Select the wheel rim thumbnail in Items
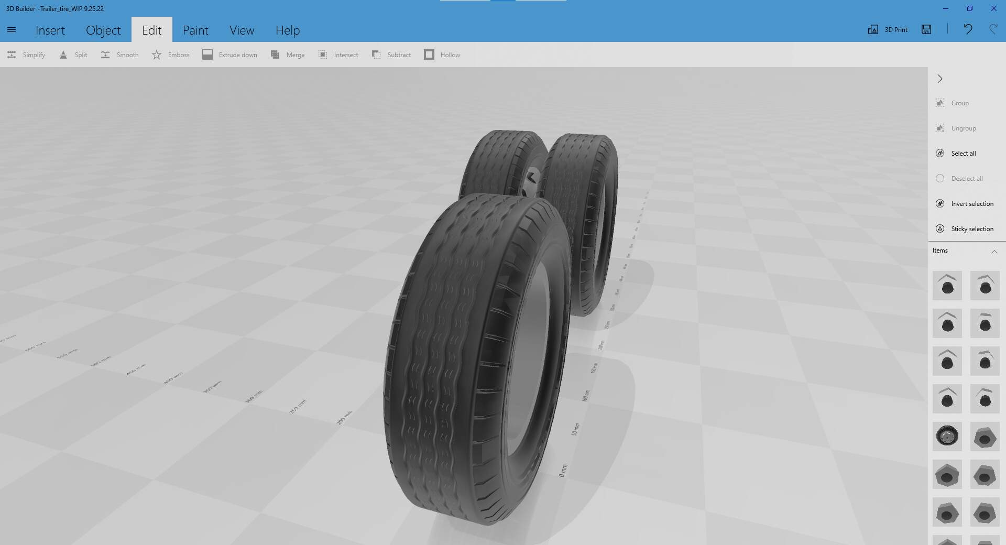This screenshot has width=1006, height=545. 947,437
